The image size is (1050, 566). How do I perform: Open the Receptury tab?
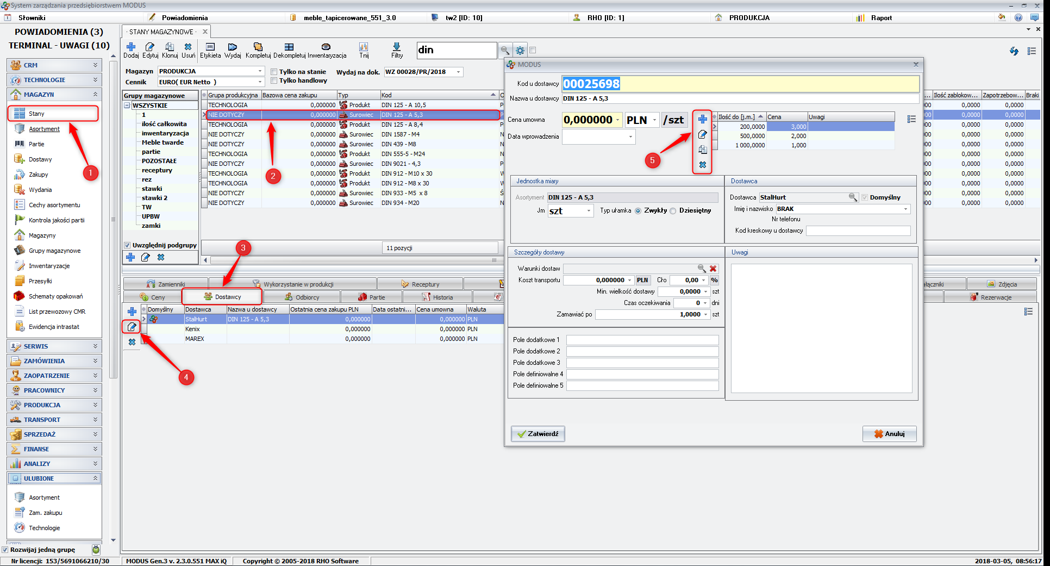[x=420, y=284]
